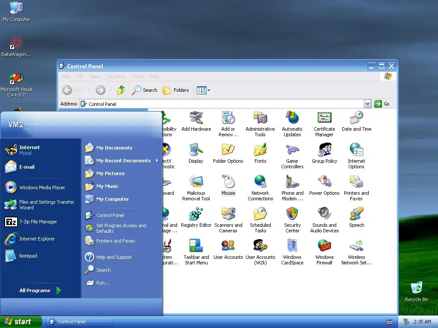The width and height of the screenshot is (438, 328).
Task: Launch Notepad from Start menu
Action: (21, 256)
